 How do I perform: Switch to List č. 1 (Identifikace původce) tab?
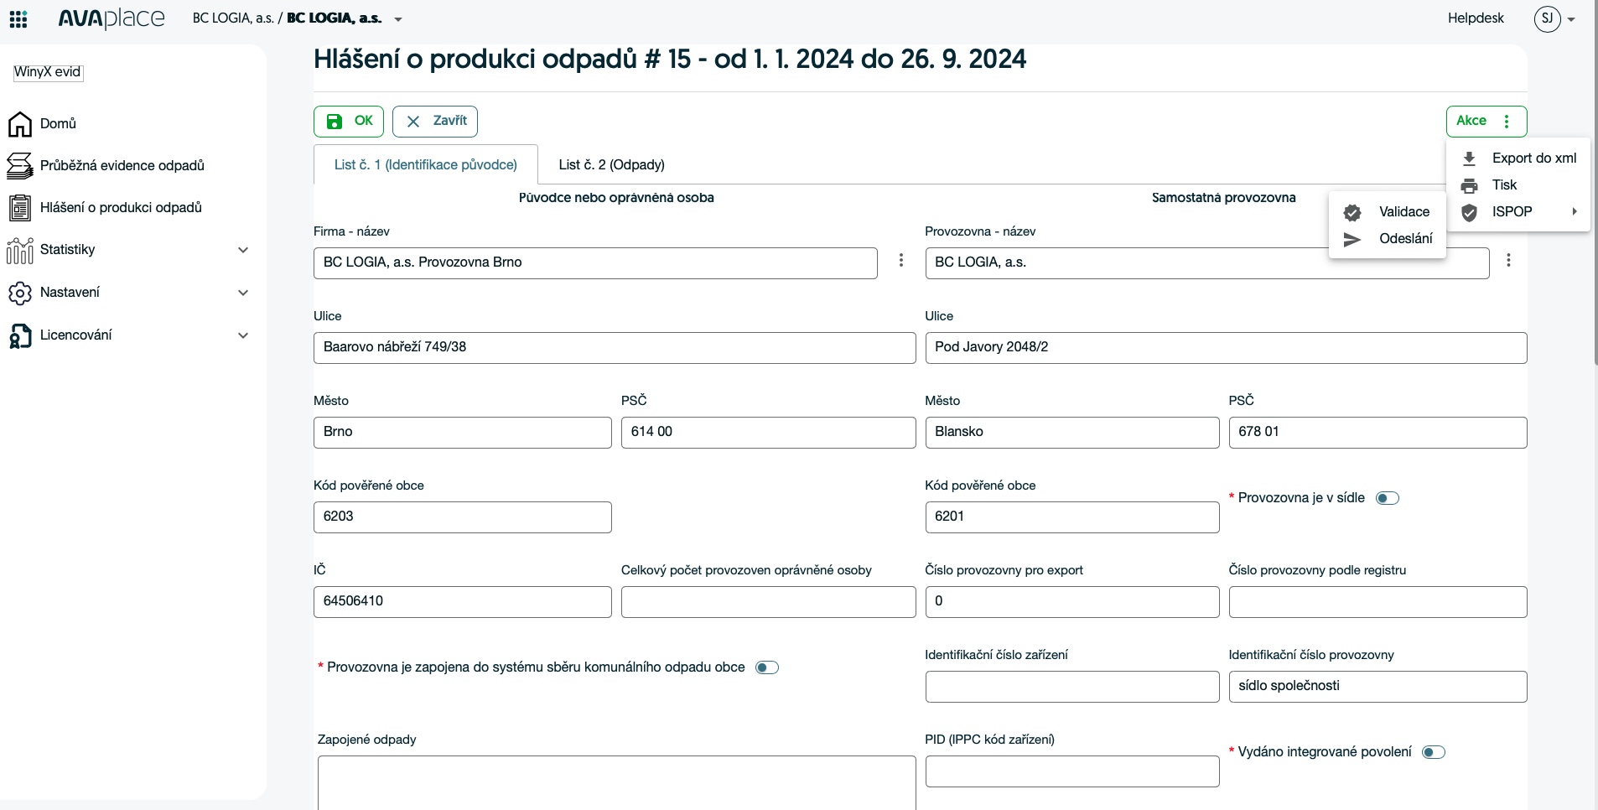(426, 164)
